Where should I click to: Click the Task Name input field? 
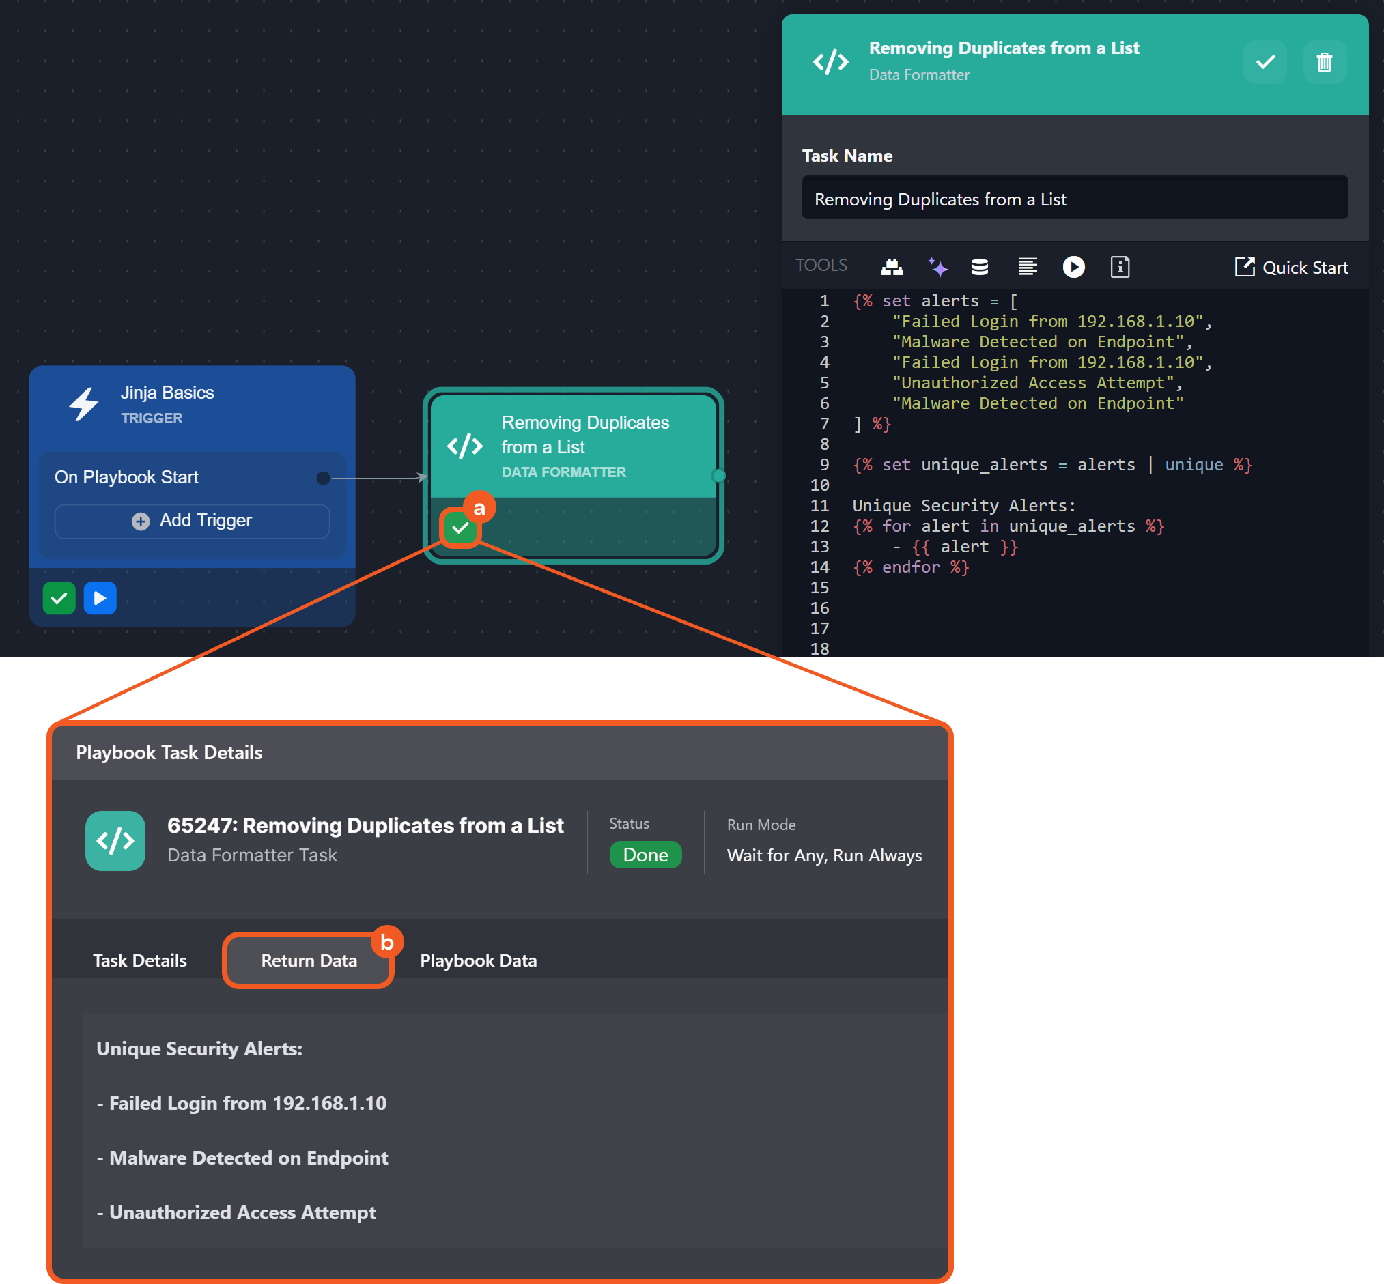(1074, 199)
